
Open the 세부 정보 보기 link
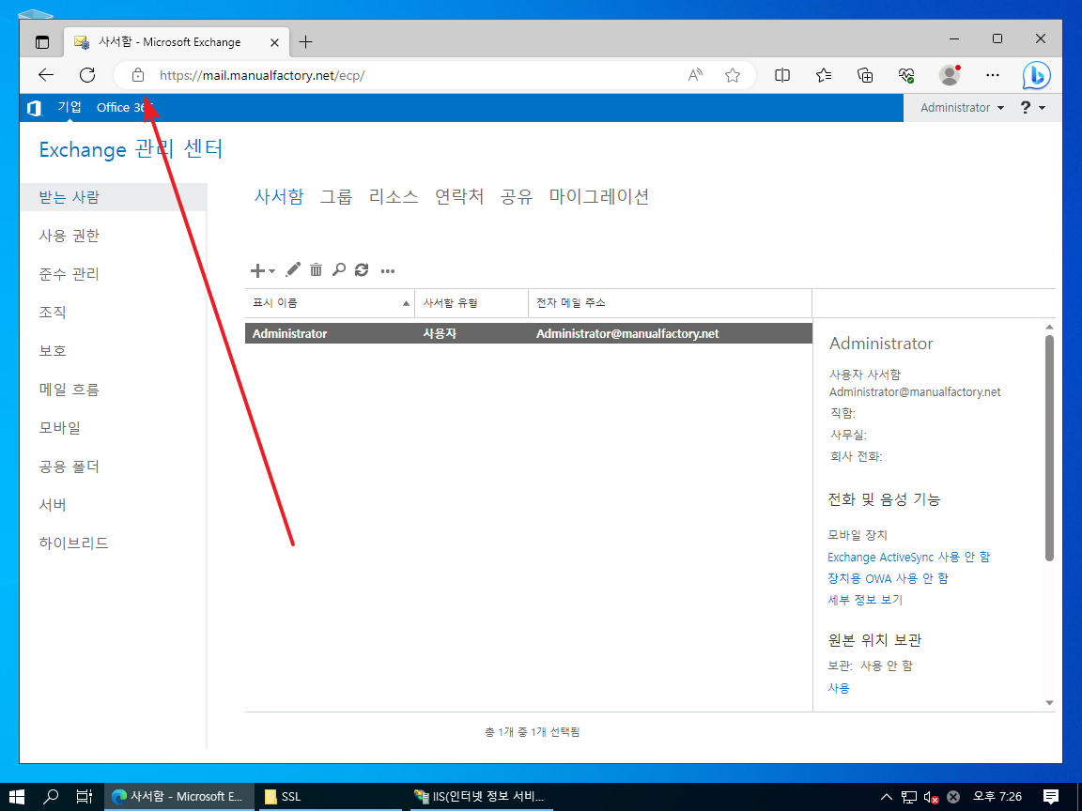[865, 600]
